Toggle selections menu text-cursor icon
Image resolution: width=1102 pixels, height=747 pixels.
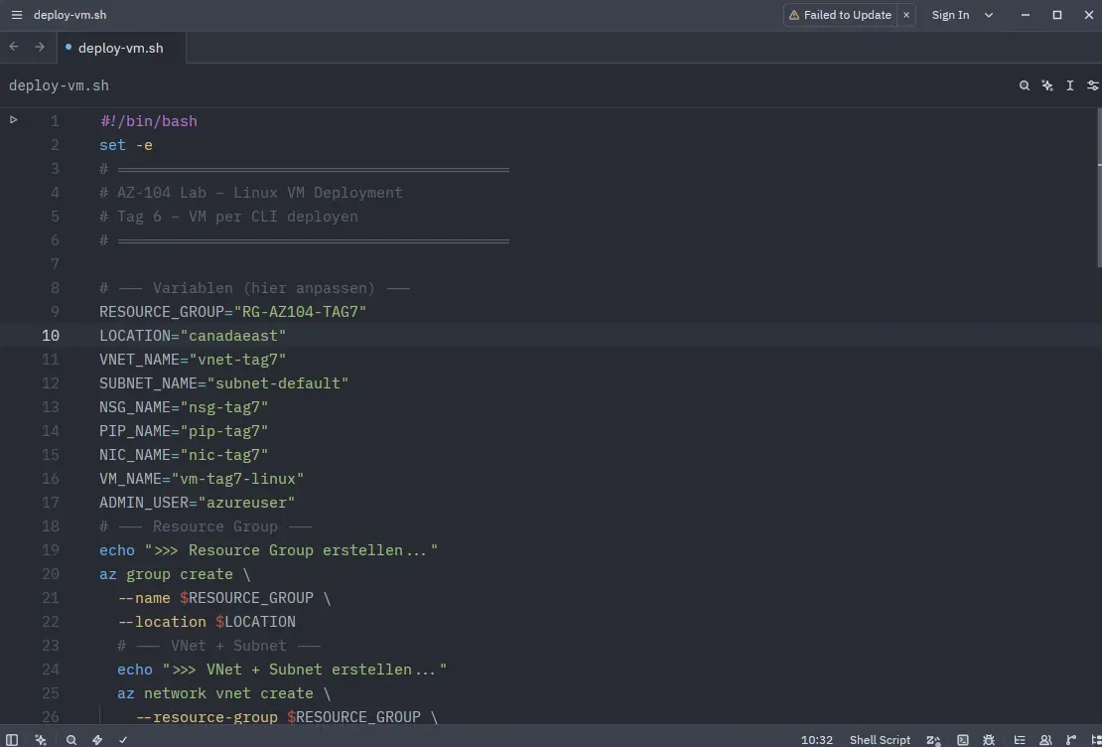click(1069, 85)
